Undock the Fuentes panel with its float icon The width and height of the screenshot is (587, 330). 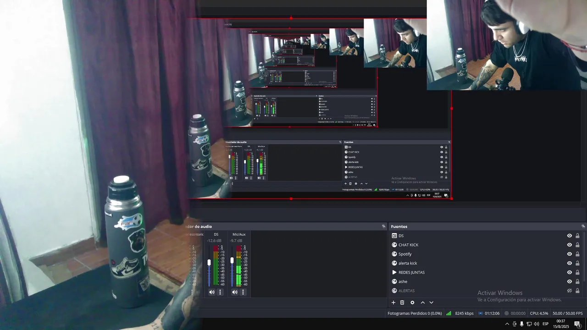pyautogui.click(x=583, y=226)
